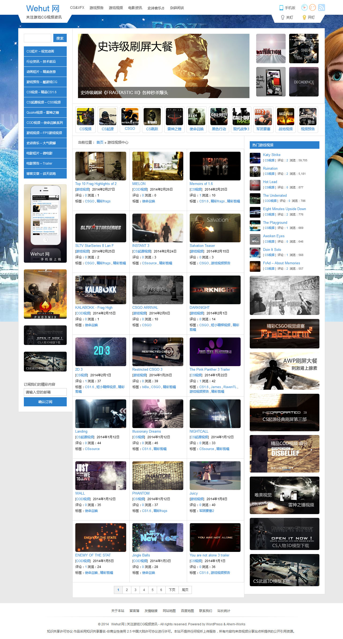This screenshot has height=639, width=343.
Task: Open the DECADENCE featured thumbnail
Action: point(304,82)
